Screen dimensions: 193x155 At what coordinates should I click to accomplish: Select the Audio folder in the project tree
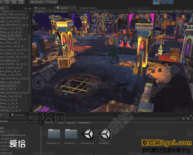[4, 149]
